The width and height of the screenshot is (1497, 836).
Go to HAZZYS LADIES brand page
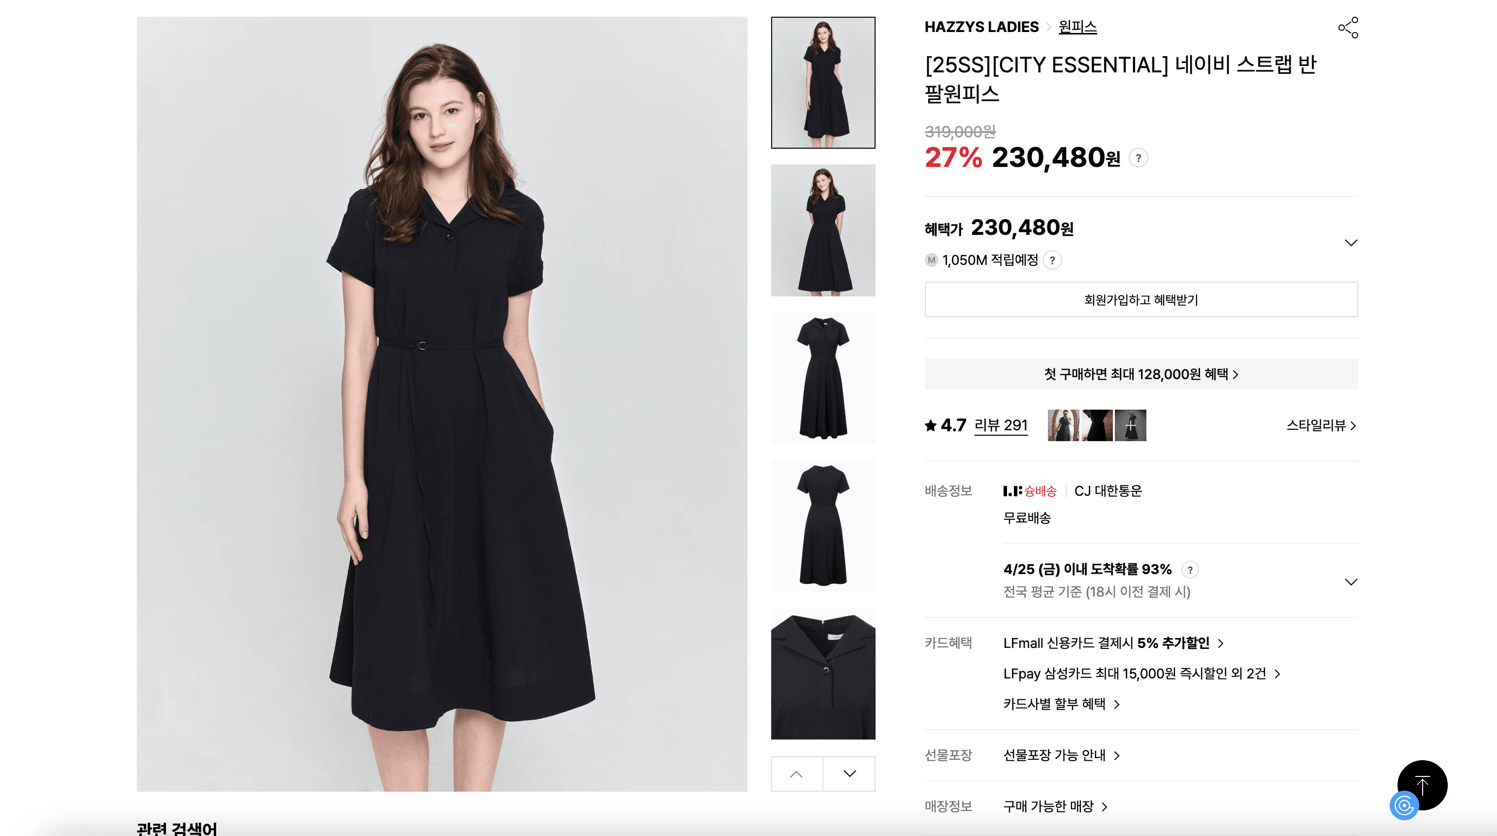pyautogui.click(x=981, y=27)
